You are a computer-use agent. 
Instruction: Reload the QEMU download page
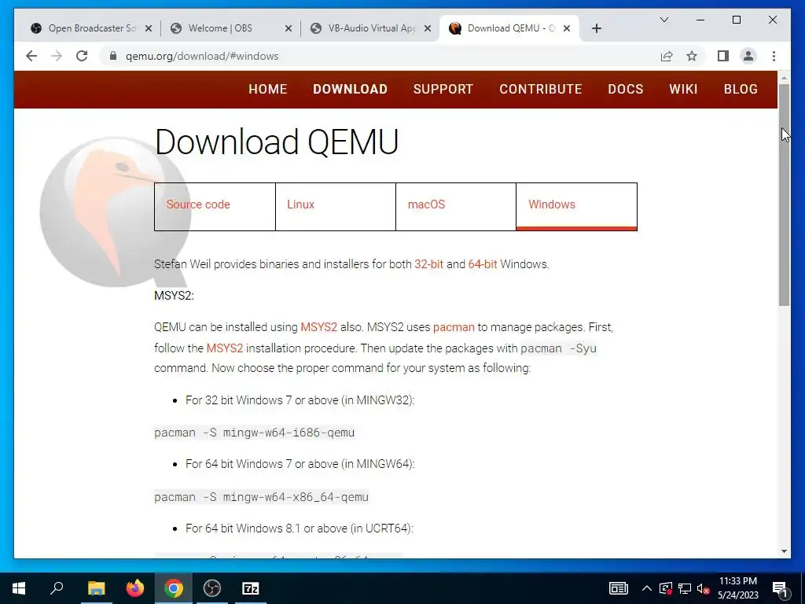coord(82,56)
